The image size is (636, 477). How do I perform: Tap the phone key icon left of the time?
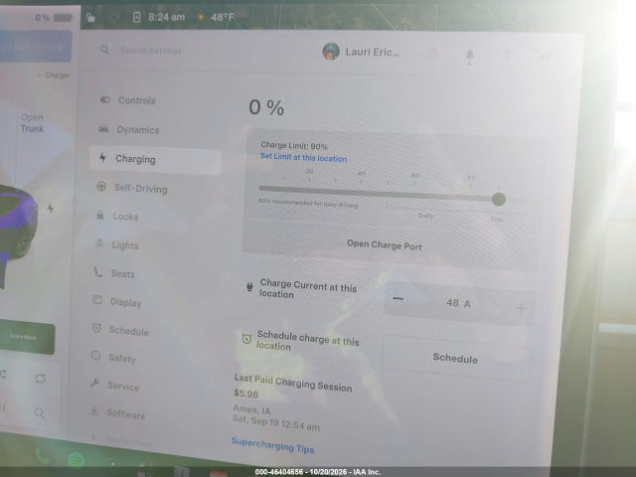tap(137, 17)
